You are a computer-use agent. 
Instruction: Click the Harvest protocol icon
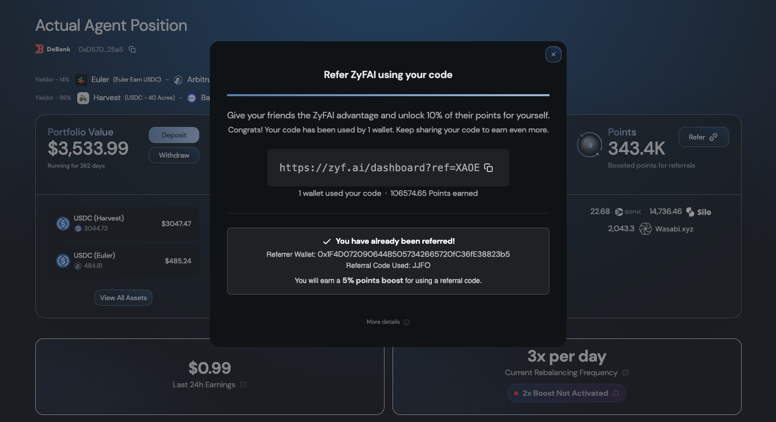[x=83, y=98]
